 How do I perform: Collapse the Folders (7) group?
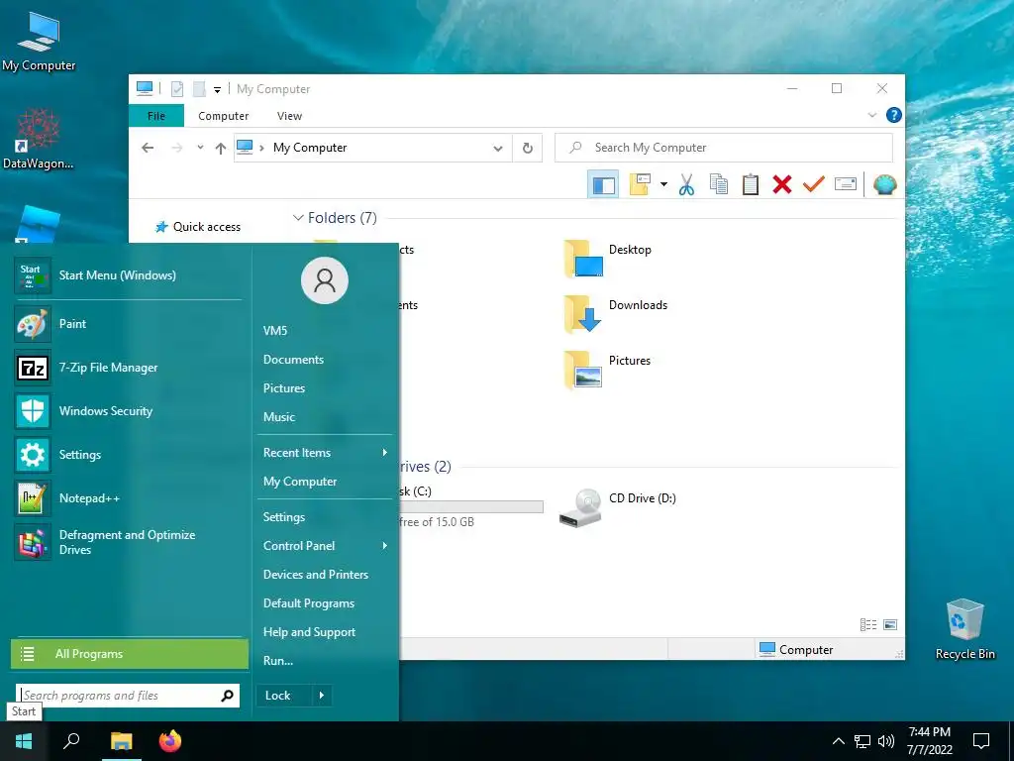click(x=298, y=218)
